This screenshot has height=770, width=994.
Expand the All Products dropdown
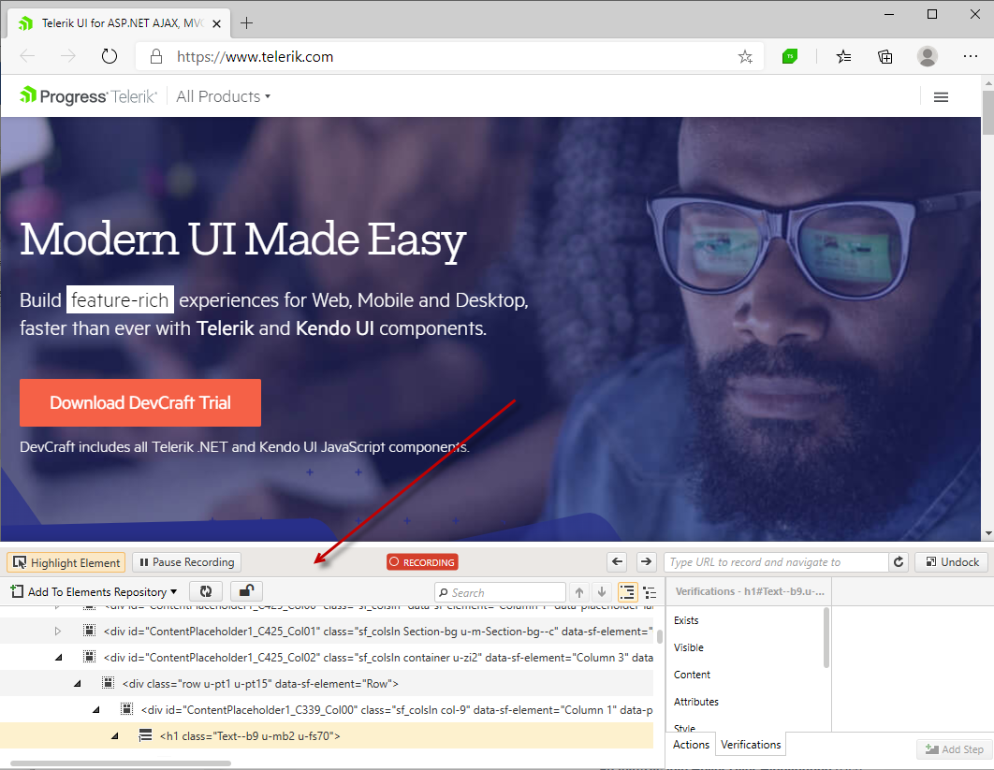(223, 96)
